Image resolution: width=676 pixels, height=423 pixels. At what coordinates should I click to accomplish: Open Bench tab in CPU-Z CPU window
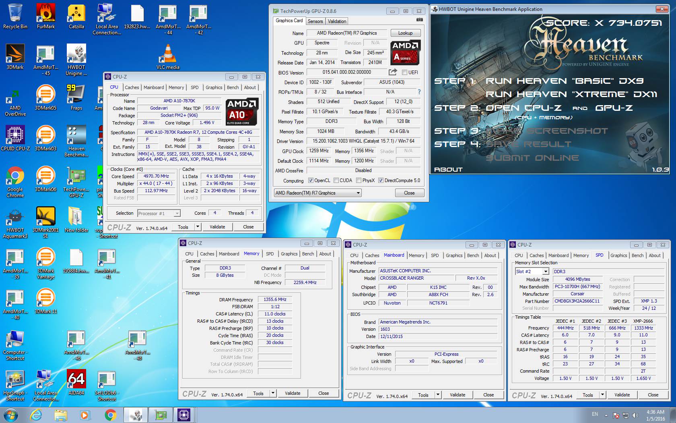pyautogui.click(x=233, y=87)
